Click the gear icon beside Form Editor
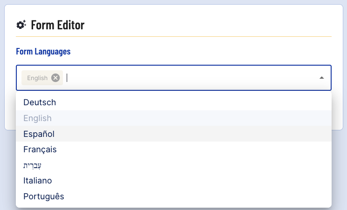 tap(21, 25)
